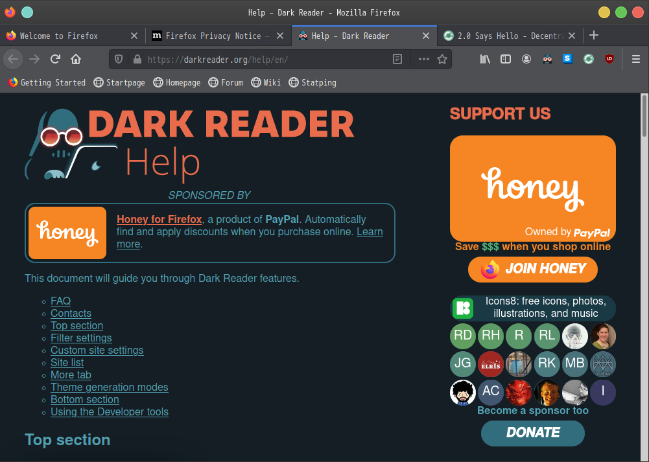Open the Firefox home page icon
The width and height of the screenshot is (649, 462).
pos(76,59)
